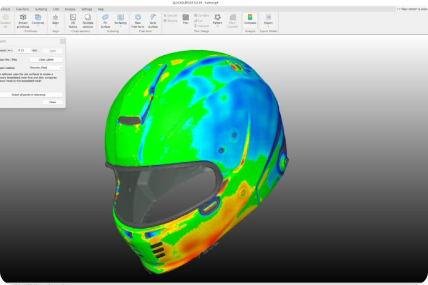
Task: Click Select all points in tolerance
Action: [x=32, y=95]
